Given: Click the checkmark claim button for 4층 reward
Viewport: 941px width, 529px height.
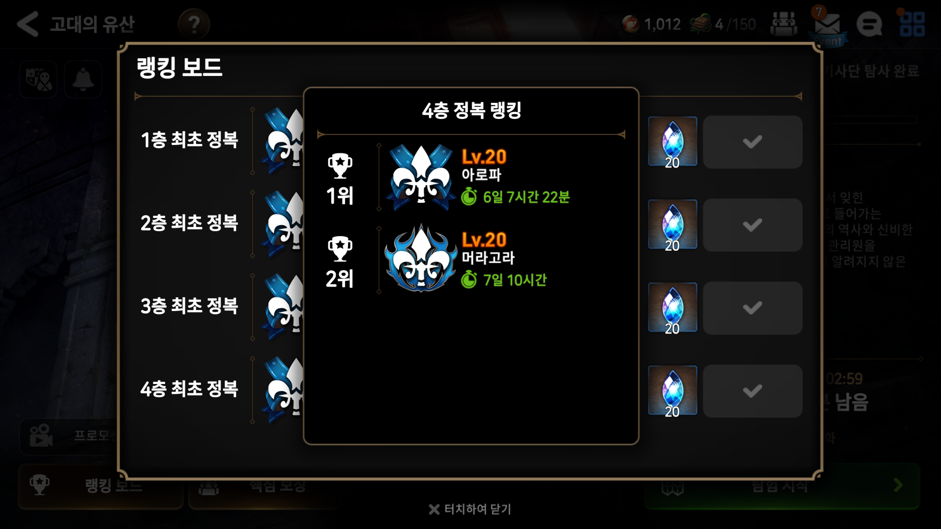Looking at the screenshot, I should pos(752,391).
